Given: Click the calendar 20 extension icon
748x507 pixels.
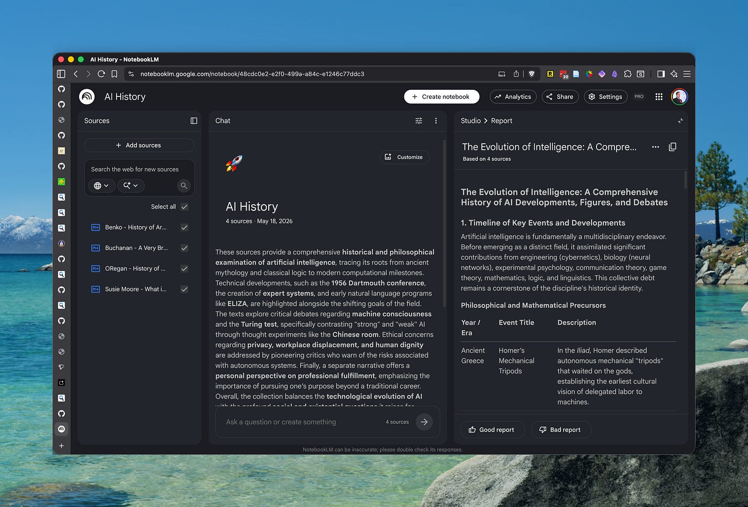Looking at the screenshot, I should pyautogui.click(x=564, y=74).
